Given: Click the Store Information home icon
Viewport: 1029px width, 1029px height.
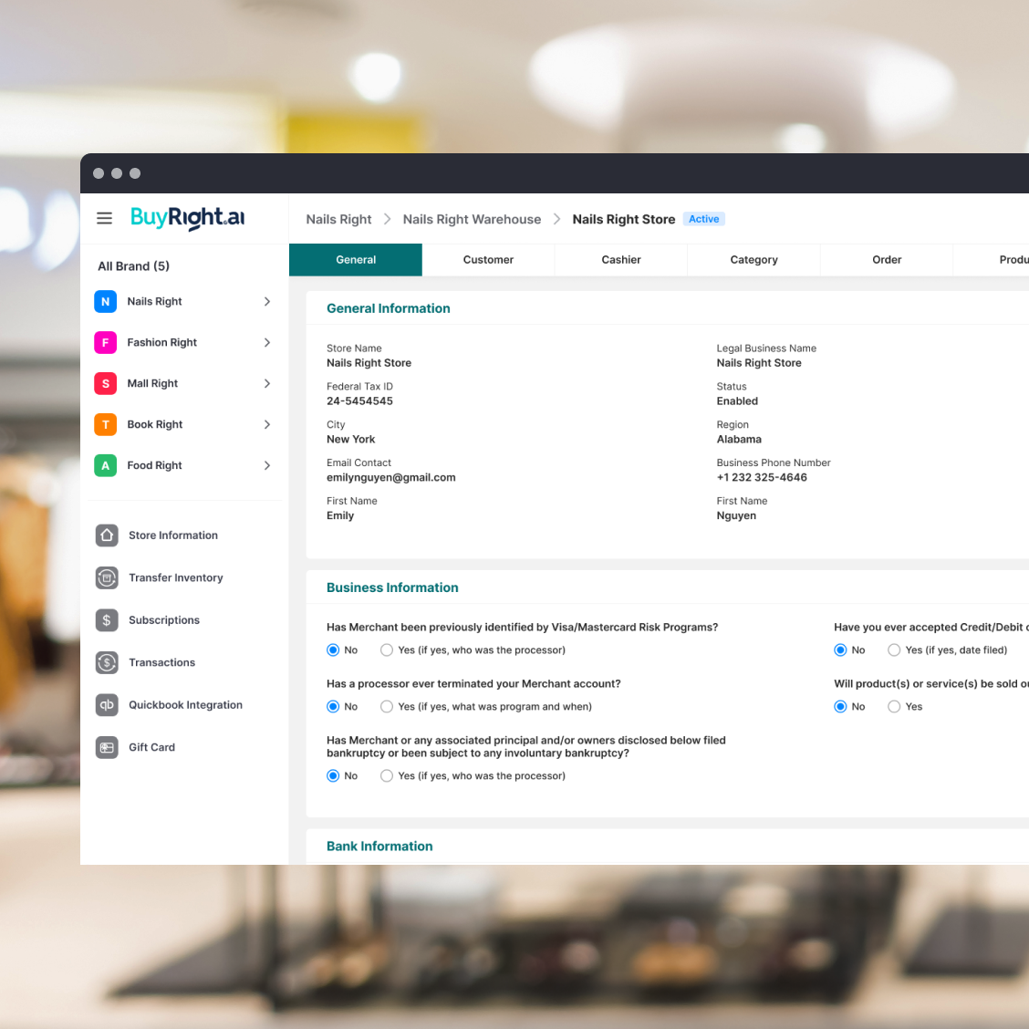Looking at the screenshot, I should [107, 535].
